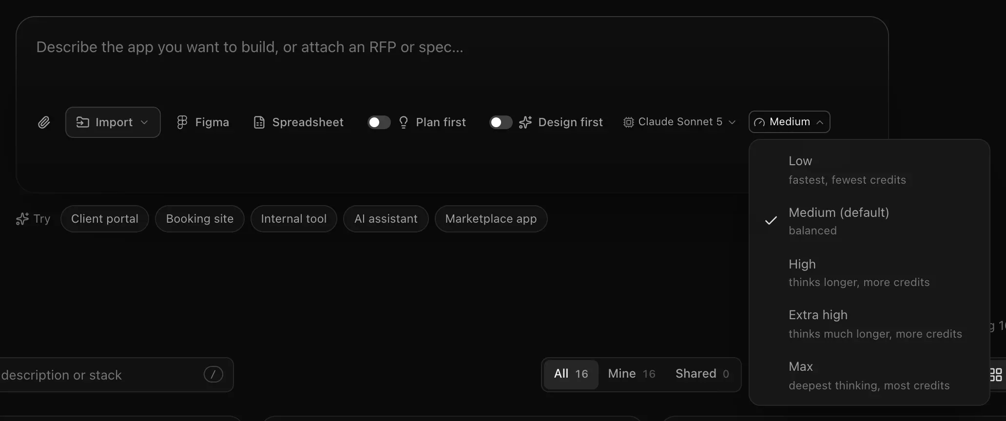Click the lightbulb Plan first icon

tap(404, 122)
